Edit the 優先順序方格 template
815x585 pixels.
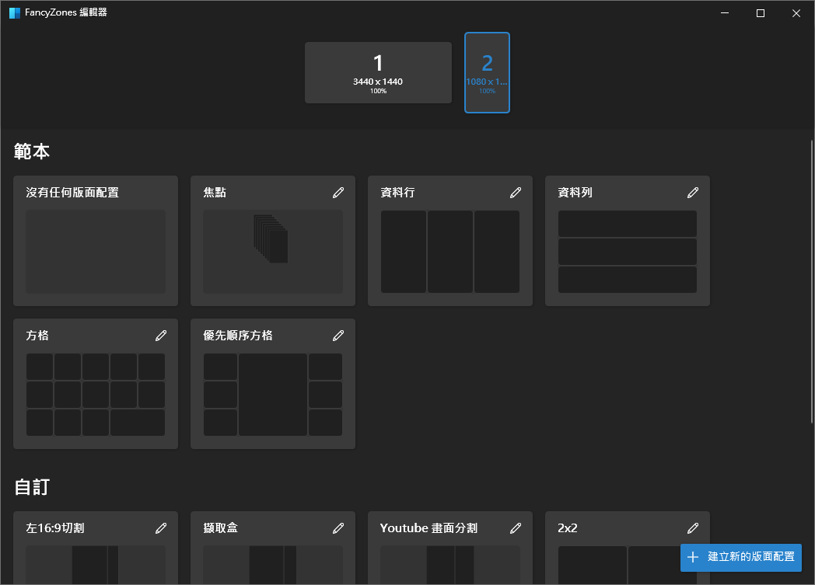(338, 335)
